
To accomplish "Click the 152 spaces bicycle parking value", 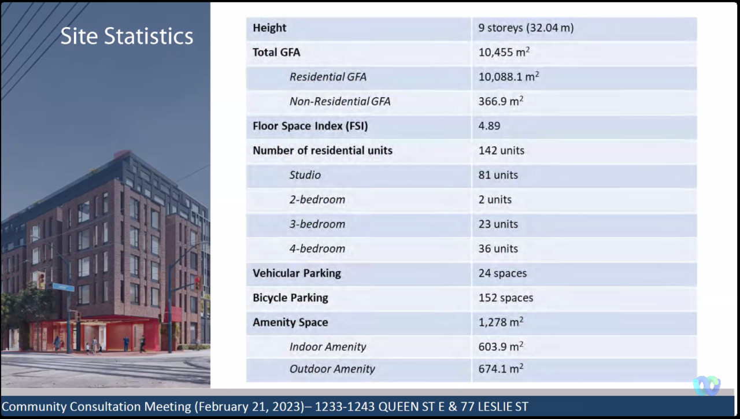I will click(x=505, y=298).
